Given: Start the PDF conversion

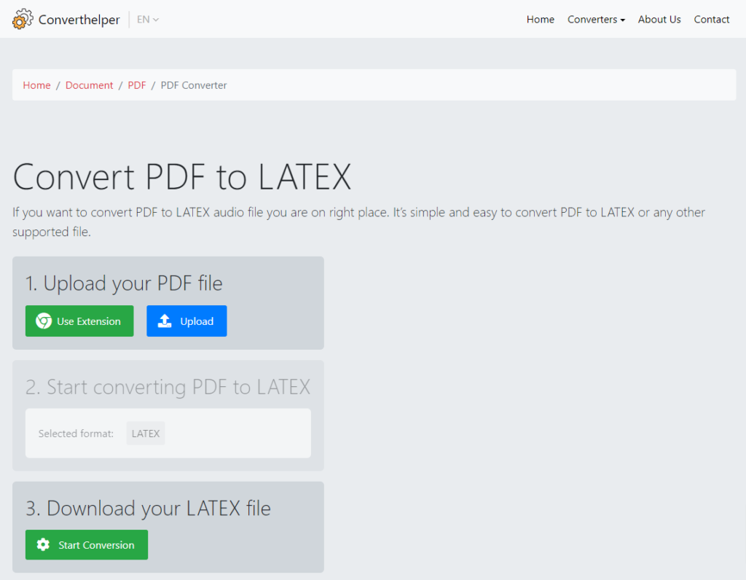Looking at the screenshot, I should (x=86, y=544).
